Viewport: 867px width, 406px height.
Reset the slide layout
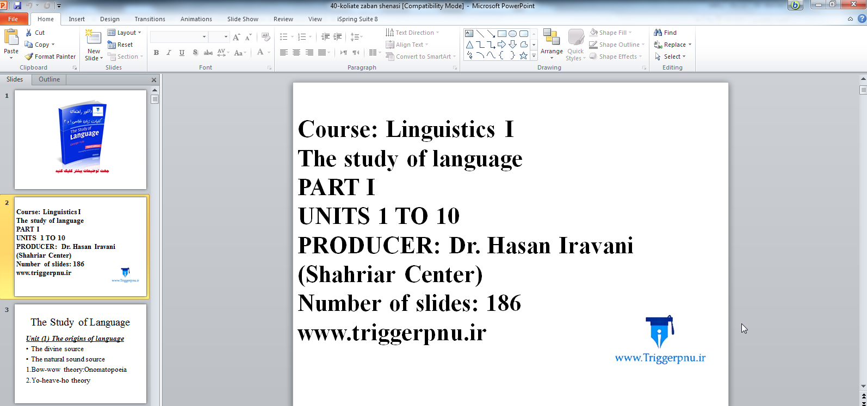120,45
